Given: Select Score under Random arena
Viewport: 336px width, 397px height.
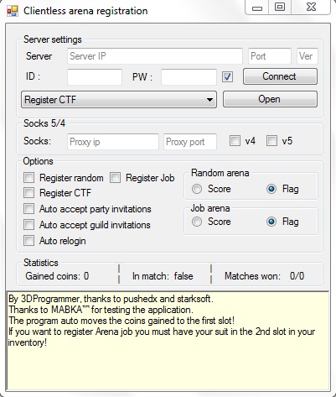Looking at the screenshot, I should (197, 189).
